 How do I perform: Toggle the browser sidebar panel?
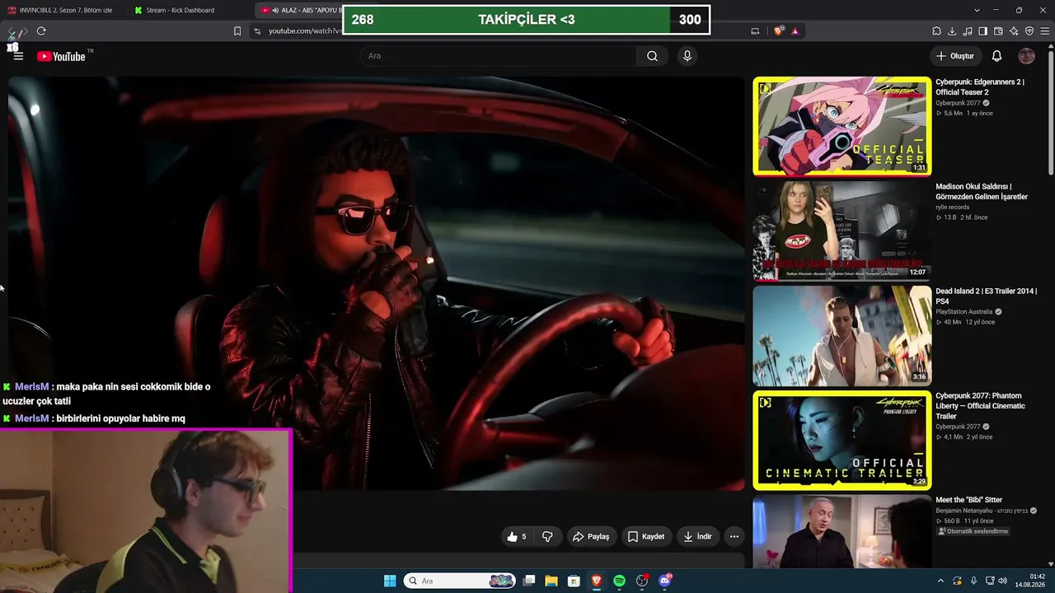(982, 31)
